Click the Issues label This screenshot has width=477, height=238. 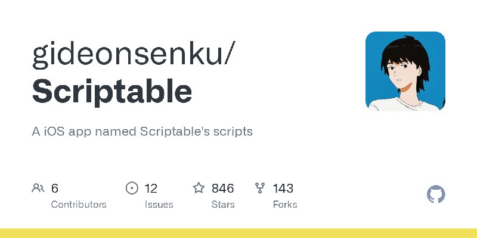[x=159, y=204]
